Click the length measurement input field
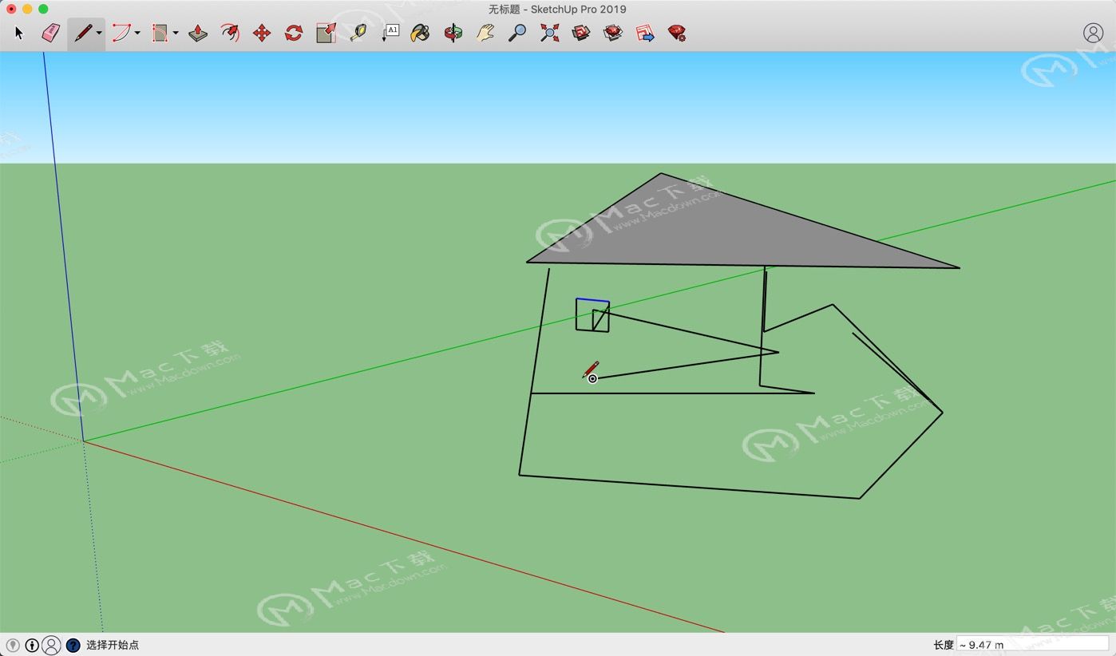Screen dimensions: 1116x656 click(1032, 645)
